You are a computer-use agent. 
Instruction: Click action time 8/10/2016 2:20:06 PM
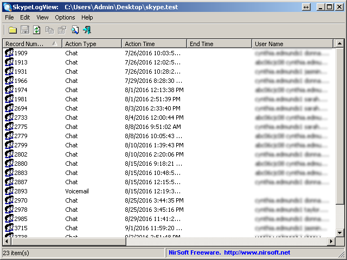[154, 154]
